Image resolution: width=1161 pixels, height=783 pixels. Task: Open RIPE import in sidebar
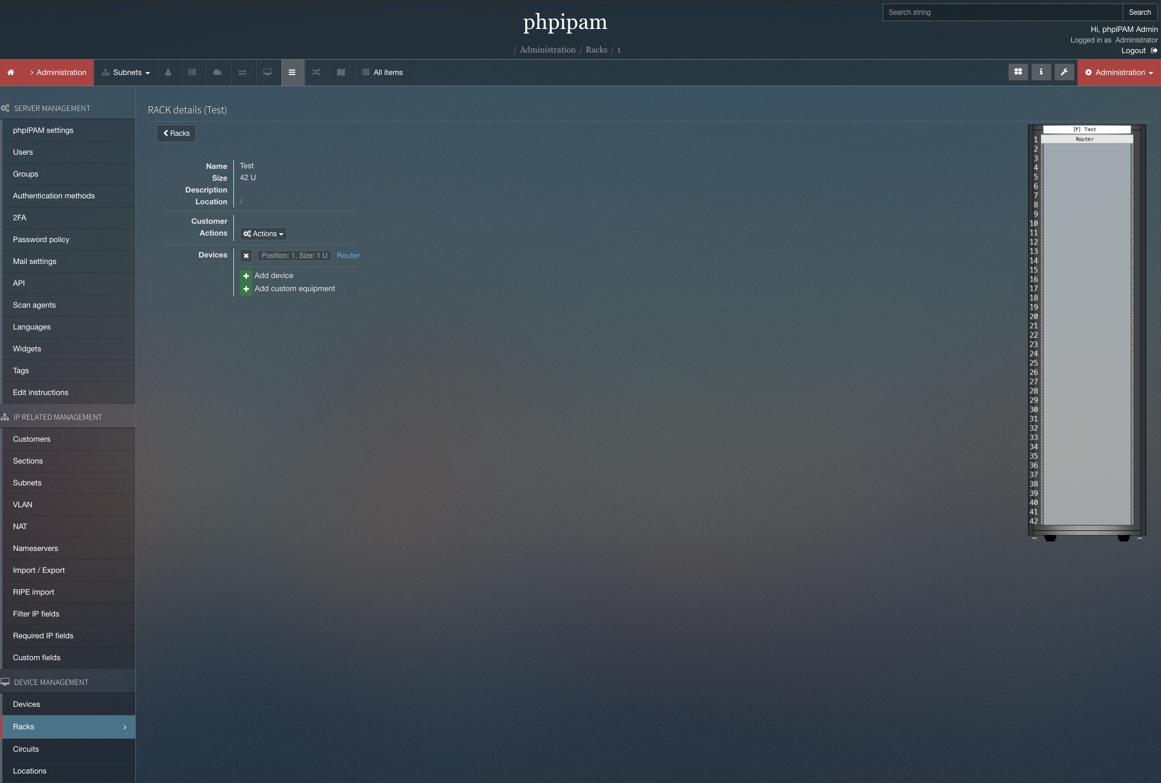(x=69, y=592)
